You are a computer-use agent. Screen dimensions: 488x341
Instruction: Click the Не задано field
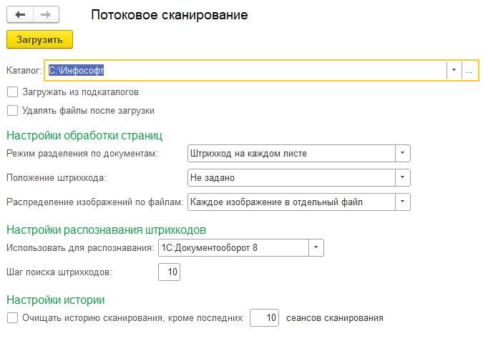click(x=291, y=177)
